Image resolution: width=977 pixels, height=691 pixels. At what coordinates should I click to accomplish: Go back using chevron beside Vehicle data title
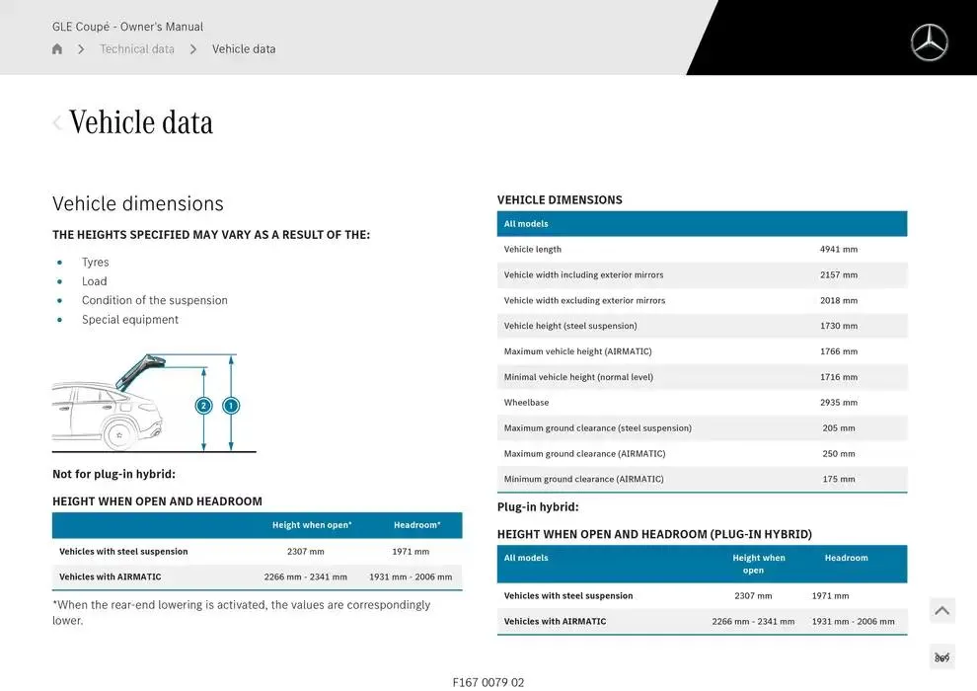coord(57,122)
